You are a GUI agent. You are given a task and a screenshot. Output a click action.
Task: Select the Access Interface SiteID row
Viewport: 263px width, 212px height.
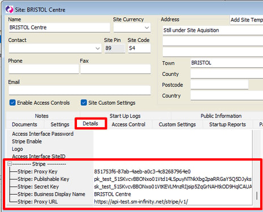(x=129, y=156)
